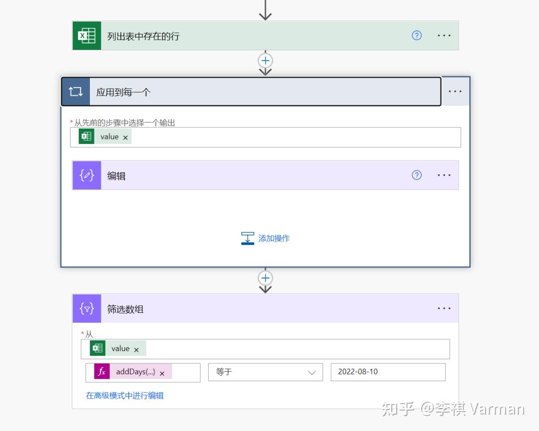
Task: Click inside the 从 input field
Action: (x=266, y=349)
